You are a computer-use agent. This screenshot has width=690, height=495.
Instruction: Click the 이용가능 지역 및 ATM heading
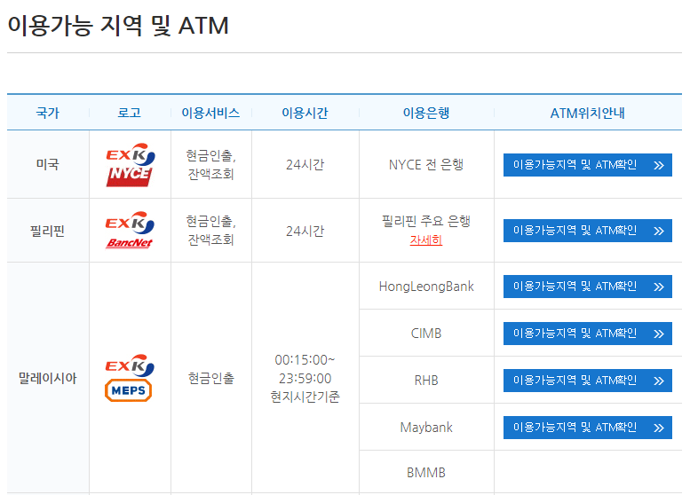pos(118,26)
